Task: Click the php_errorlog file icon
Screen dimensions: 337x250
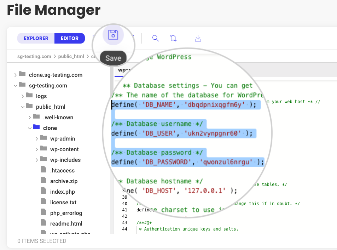Action: coord(43,212)
